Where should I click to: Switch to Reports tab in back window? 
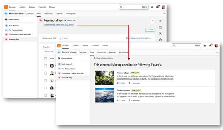click(x=59, y=14)
